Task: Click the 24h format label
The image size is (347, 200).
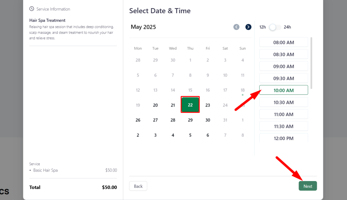Action: (287, 27)
